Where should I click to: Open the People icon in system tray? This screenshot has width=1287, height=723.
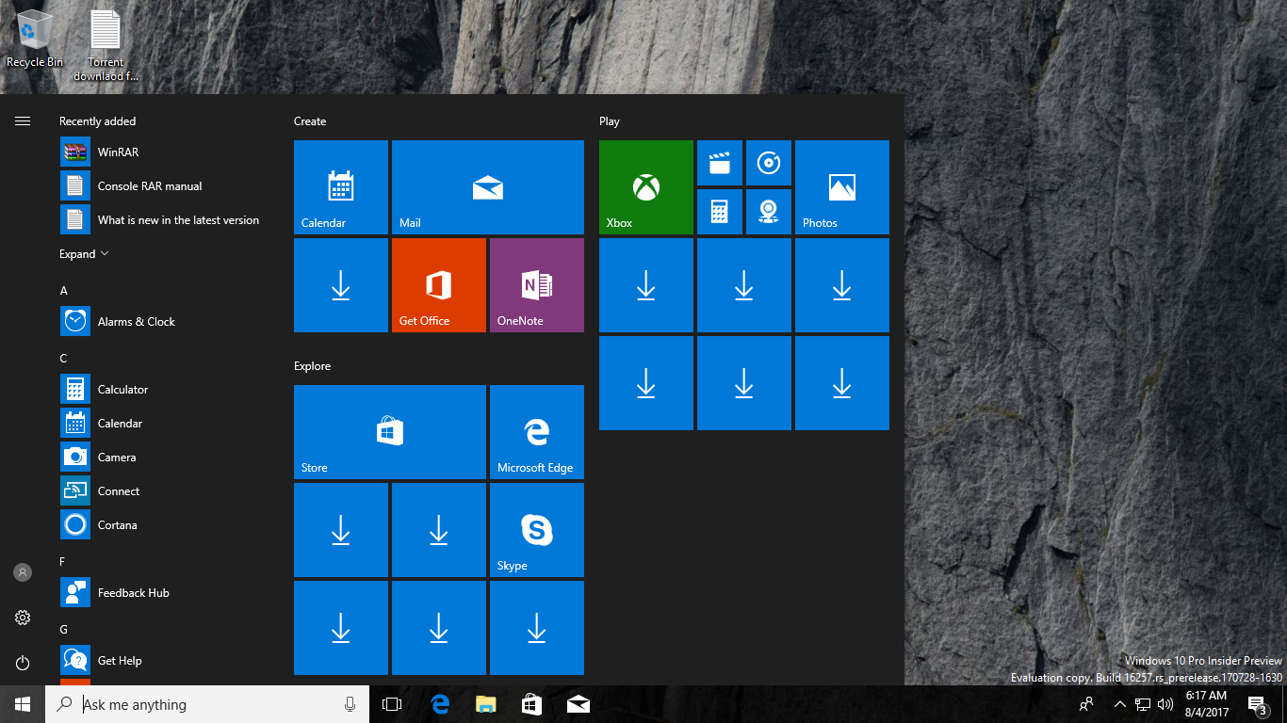point(1086,704)
